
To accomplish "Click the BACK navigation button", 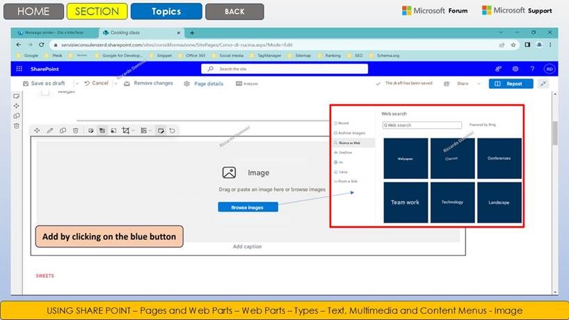I will pos(234,11).
